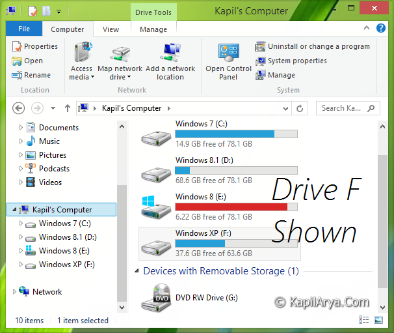Image resolution: width=394 pixels, height=333 pixels.
Task: Click the Search Kapil's Computer input field
Action: (x=348, y=108)
